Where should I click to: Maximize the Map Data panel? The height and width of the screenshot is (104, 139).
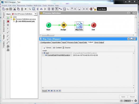(x=134, y=39)
